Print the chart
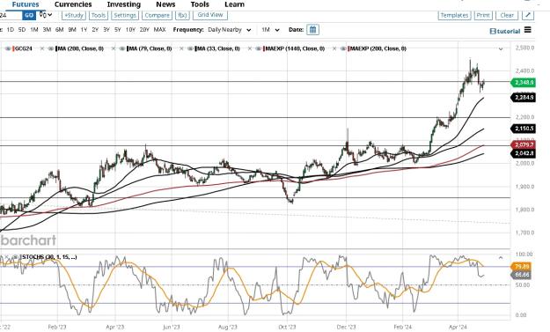550x332 pixels. coord(483,15)
